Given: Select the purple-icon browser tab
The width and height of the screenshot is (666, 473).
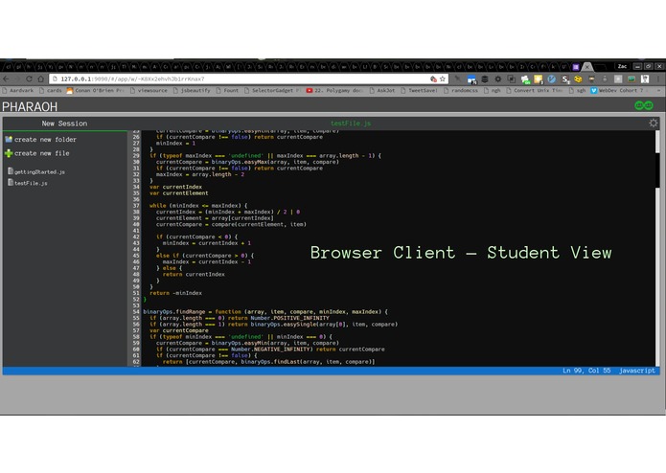Looking at the screenshot, I should [x=576, y=67].
